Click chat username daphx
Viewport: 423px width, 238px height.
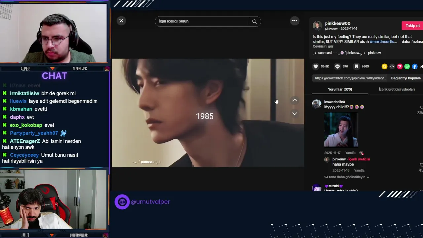pos(17,117)
